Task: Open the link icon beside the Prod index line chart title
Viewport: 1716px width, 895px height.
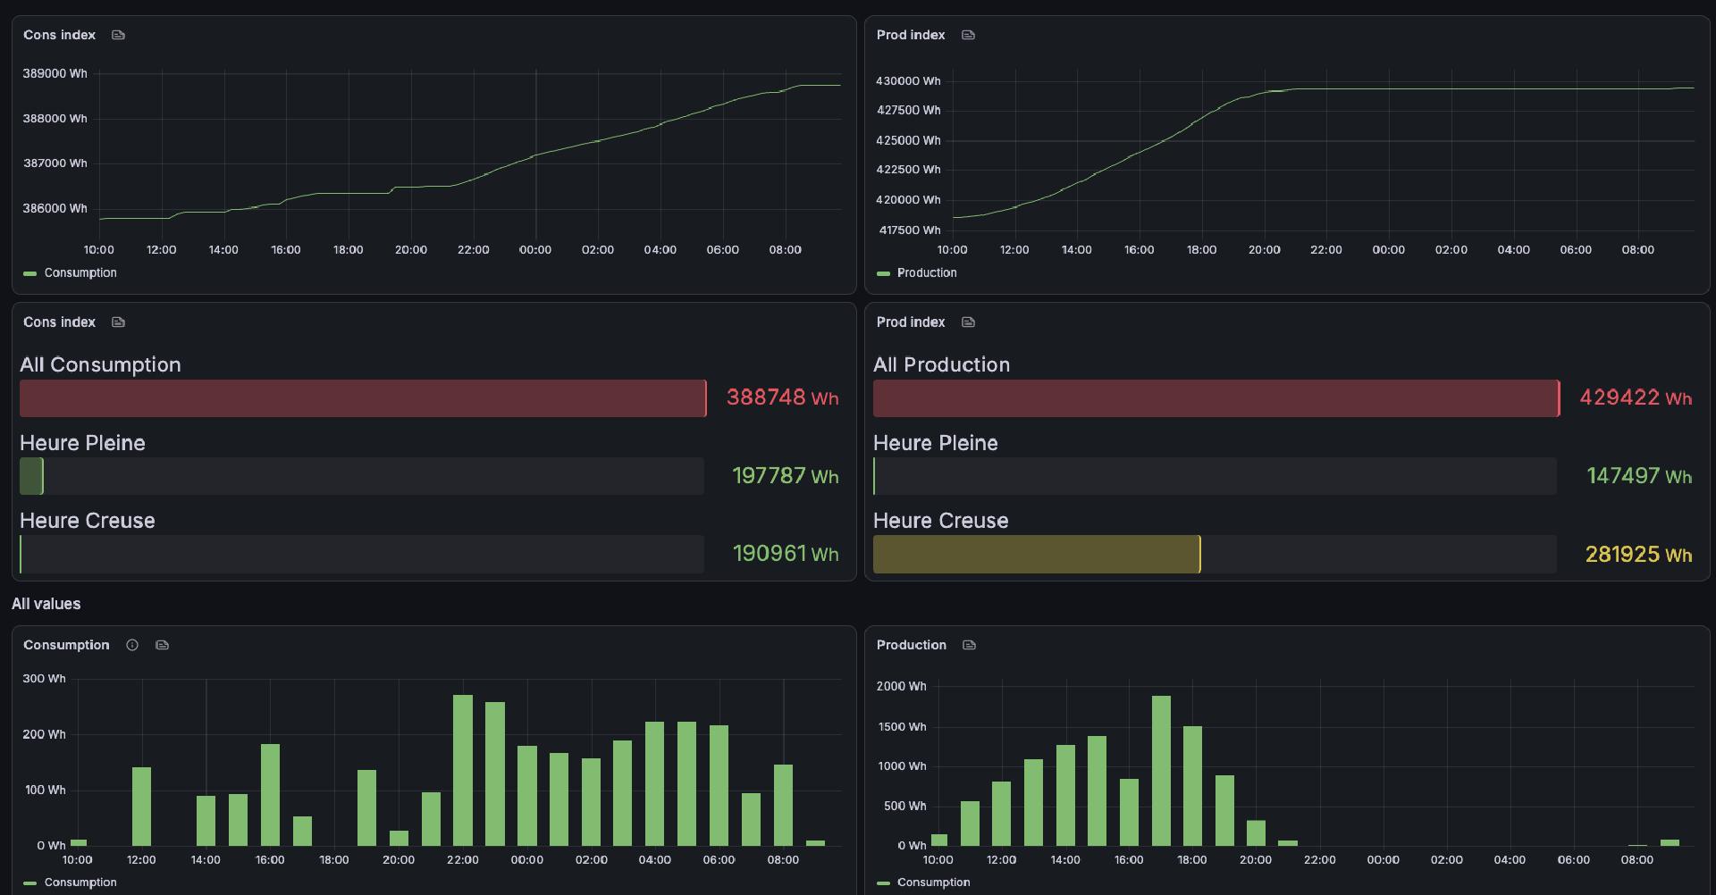Action: point(968,35)
